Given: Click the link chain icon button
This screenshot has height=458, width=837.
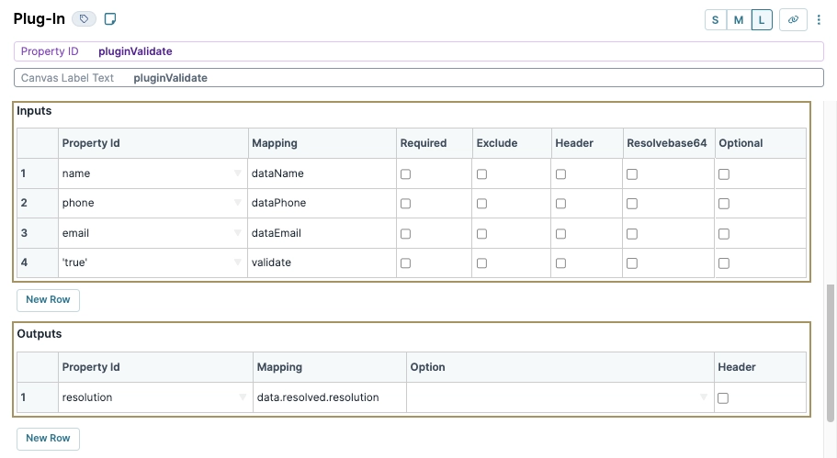Looking at the screenshot, I should click(x=793, y=19).
